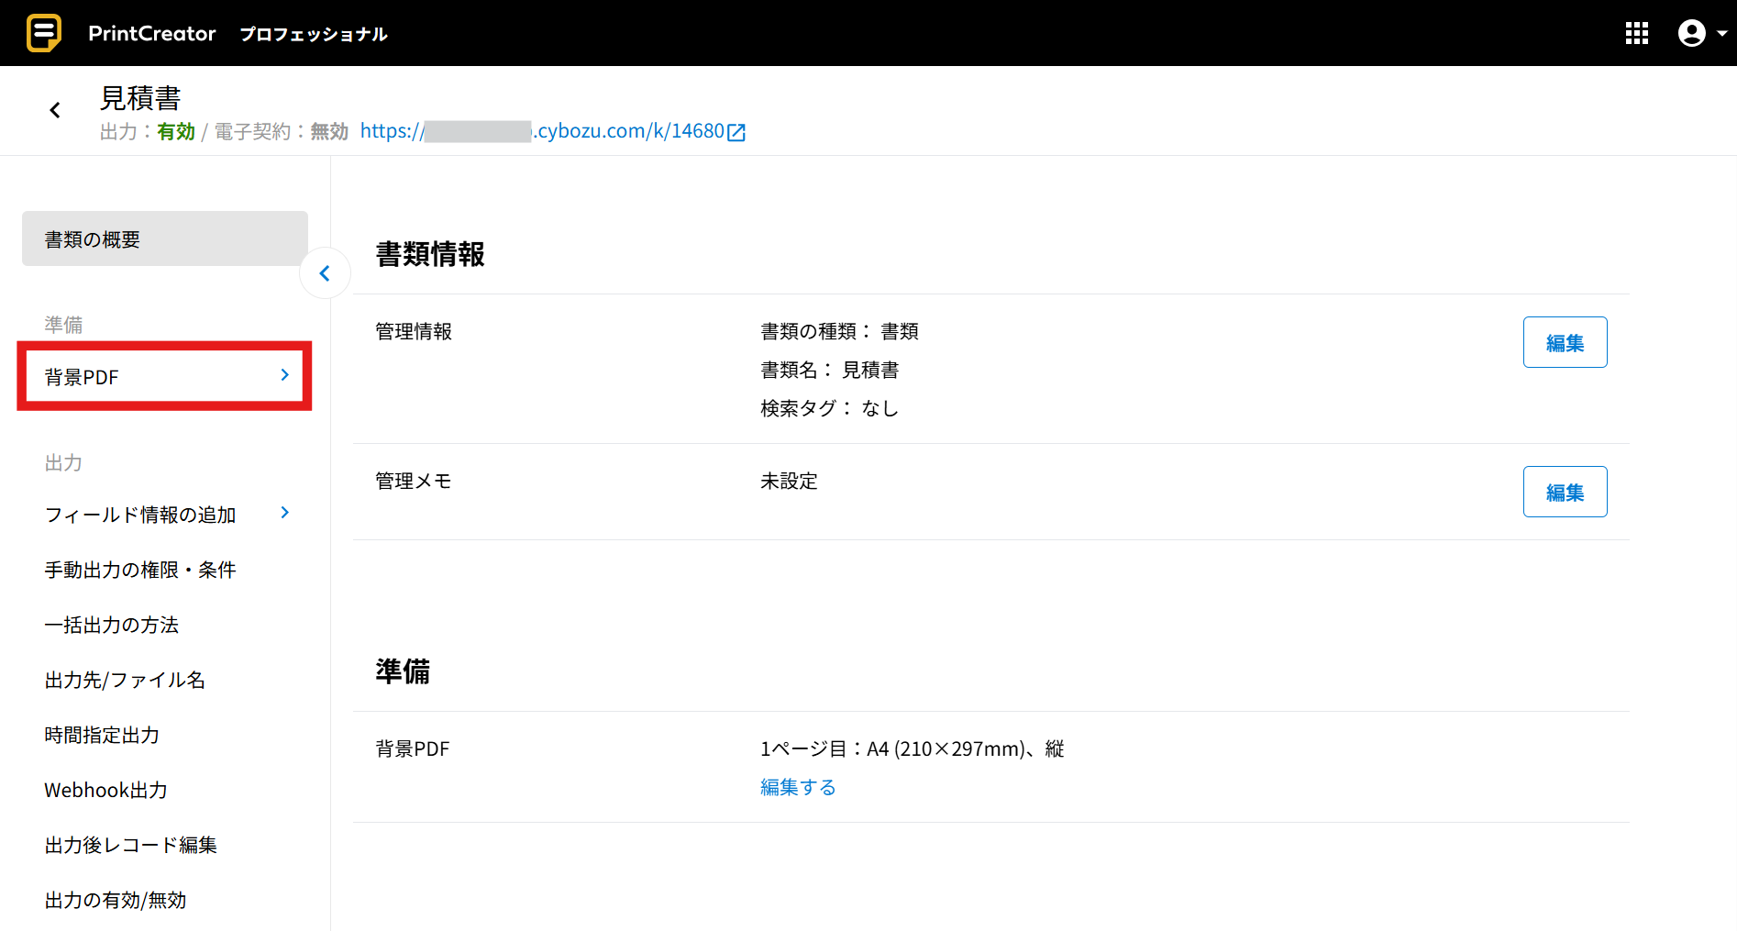Collapse the sidebar with the round chevron
Screen dimensions: 1737x931
(325, 273)
